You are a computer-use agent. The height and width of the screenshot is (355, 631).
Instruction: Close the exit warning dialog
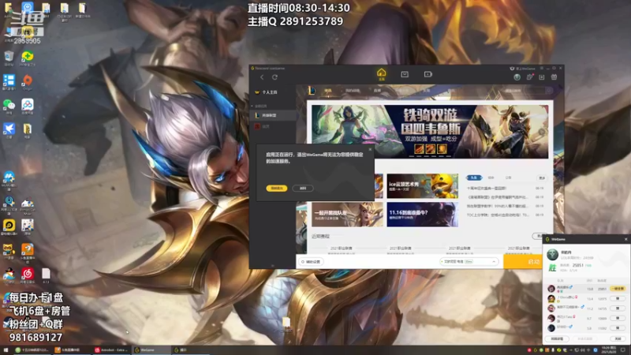[x=370, y=149]
